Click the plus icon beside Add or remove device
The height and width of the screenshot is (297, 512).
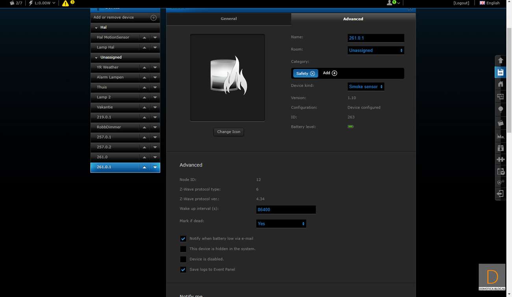coord(154,18)
